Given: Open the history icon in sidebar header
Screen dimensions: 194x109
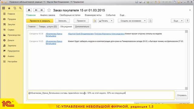Looking at the screenshot, I should 15,8.
